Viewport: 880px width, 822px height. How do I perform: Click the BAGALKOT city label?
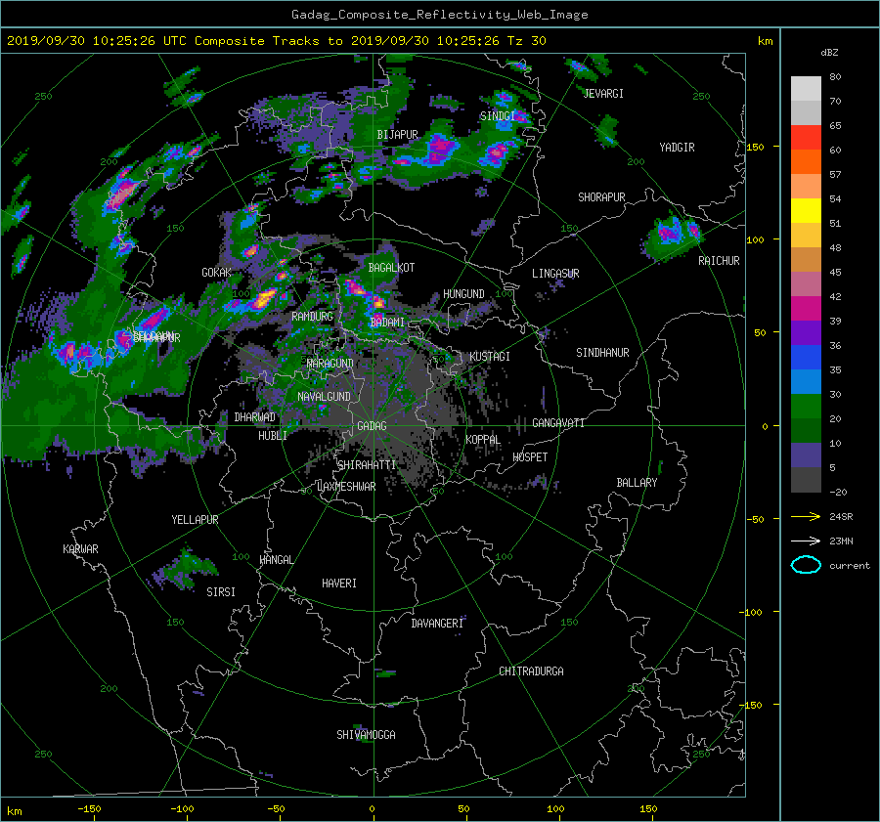[391, 268]
